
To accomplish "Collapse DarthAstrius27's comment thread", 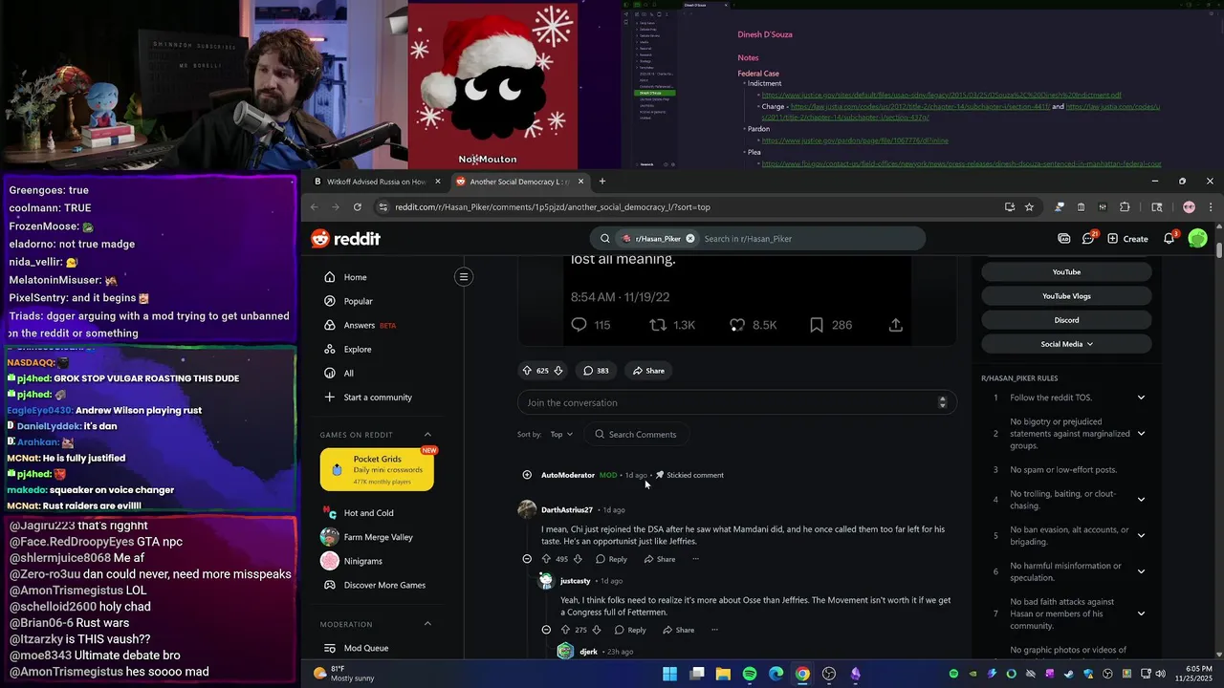I will [x=527, y=559].
